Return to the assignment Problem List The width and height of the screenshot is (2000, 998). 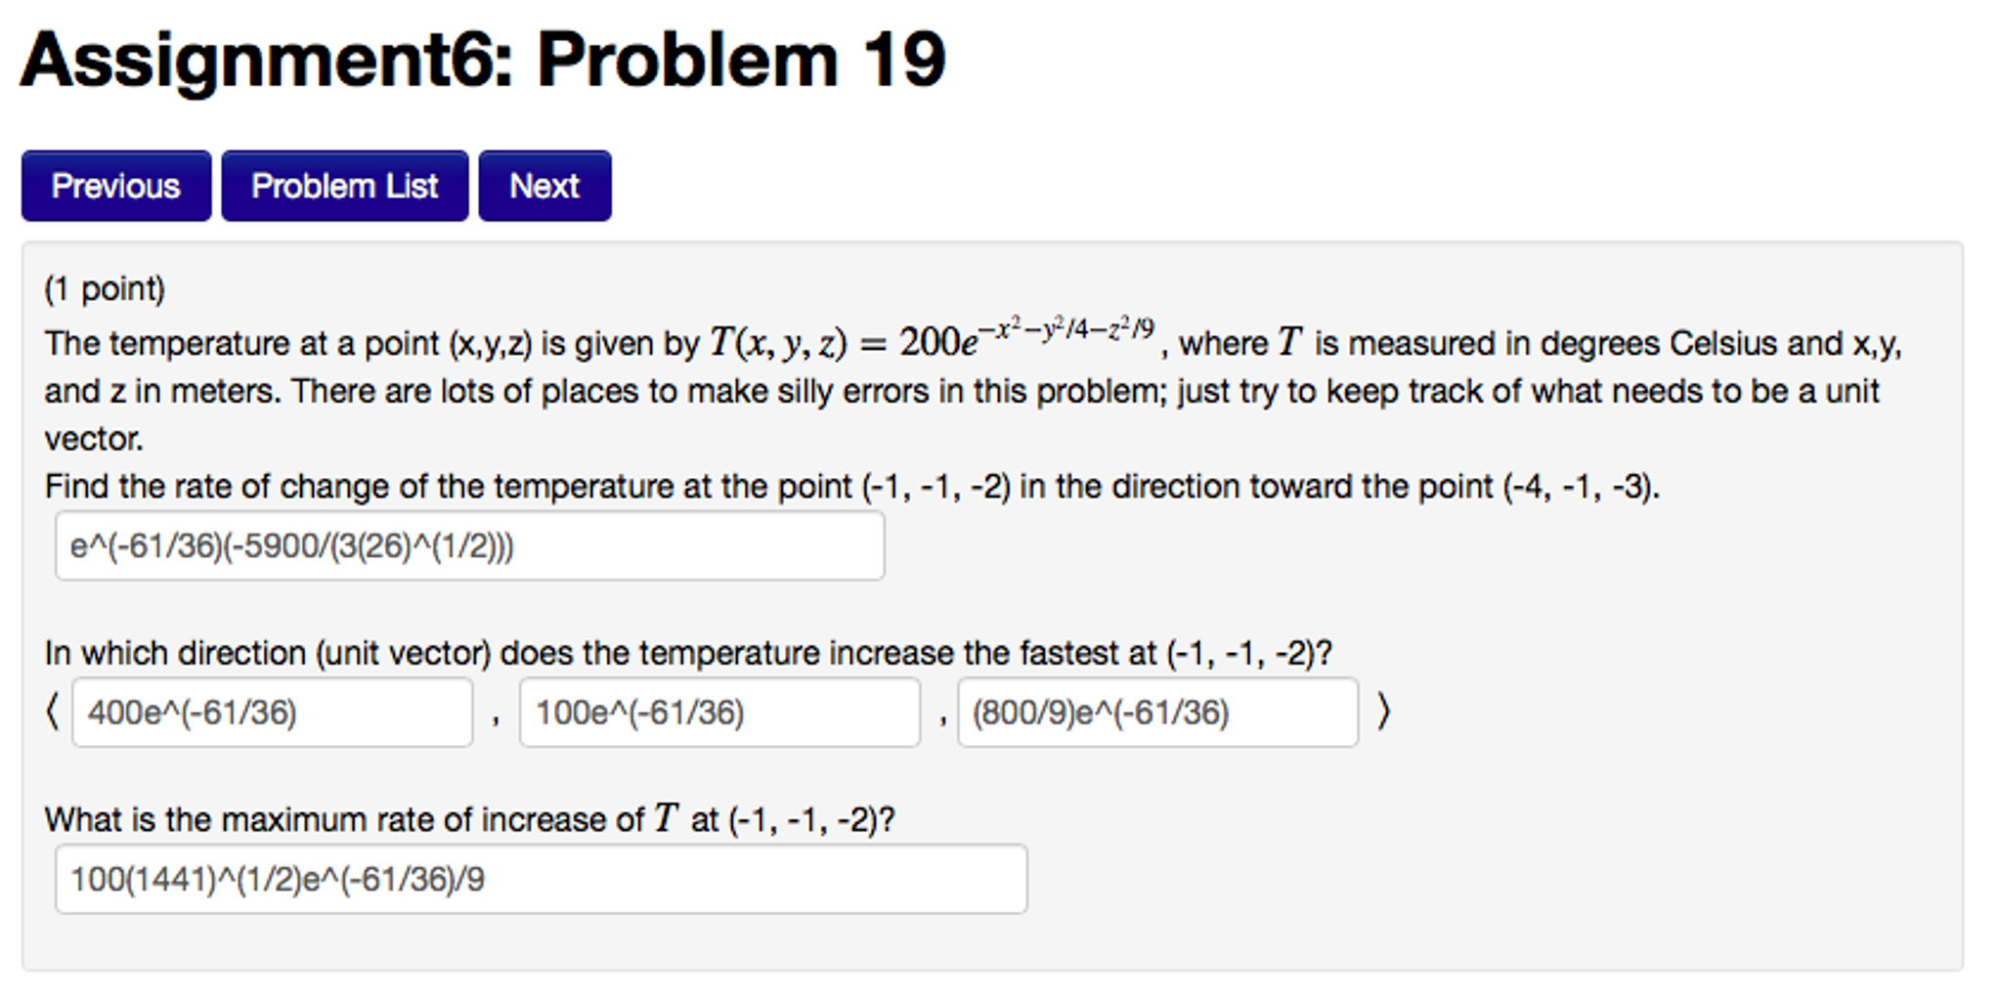(344, 186)
